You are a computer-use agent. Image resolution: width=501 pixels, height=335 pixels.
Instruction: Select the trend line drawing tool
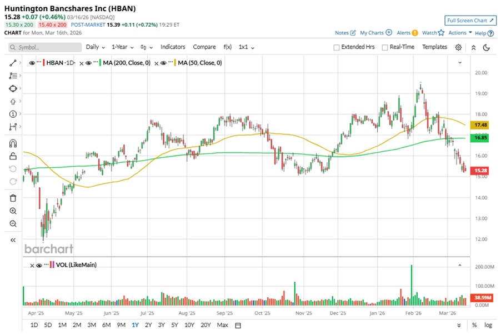13,63
